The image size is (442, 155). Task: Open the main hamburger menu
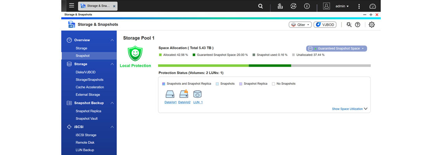click(x=71, y=6)
